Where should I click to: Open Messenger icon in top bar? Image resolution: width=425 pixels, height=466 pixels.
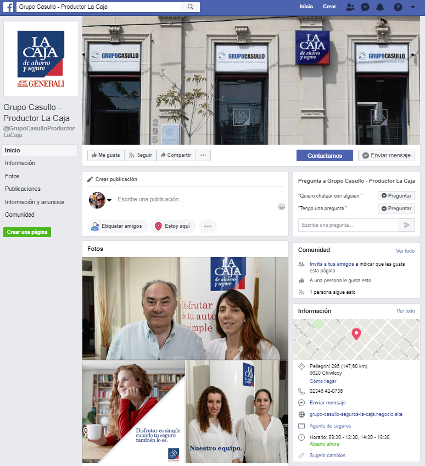[x=365, y=7]
